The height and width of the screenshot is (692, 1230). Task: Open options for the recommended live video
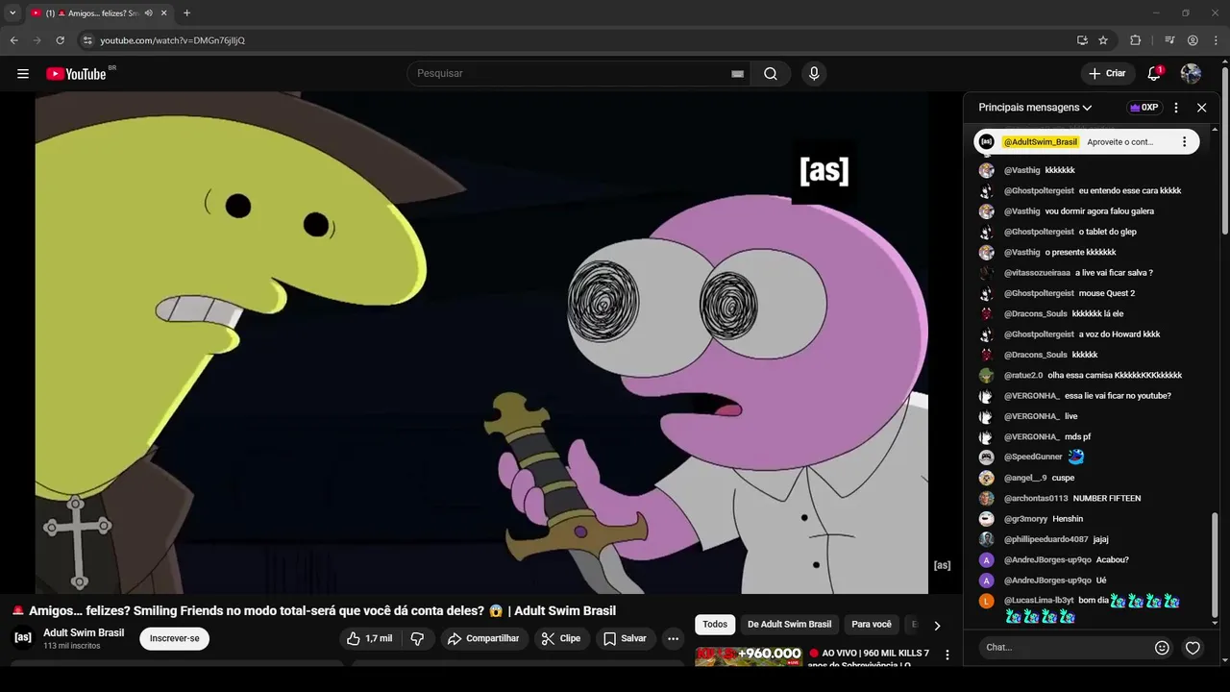947,655
